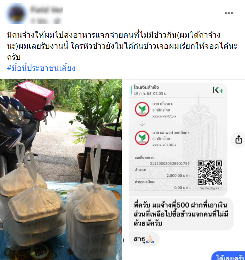
Task: Click the post caption text
Action: (x=122, y=46)
